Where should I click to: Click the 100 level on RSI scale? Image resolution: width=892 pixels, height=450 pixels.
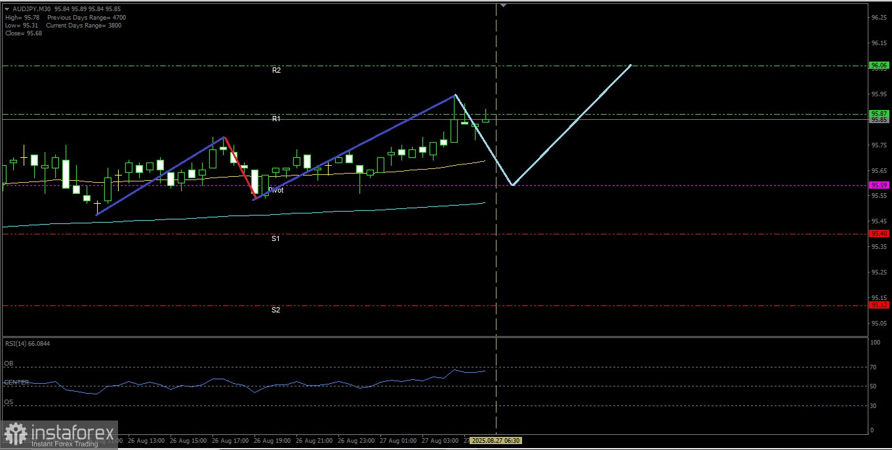[x=875, y=343]
